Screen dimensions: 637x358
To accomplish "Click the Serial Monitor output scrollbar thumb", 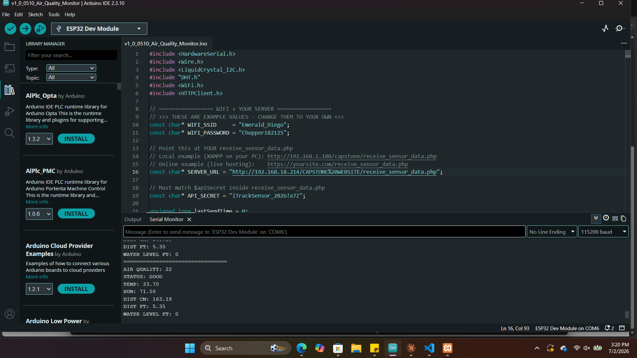I will pyautogui.click(x=627, y=315).
